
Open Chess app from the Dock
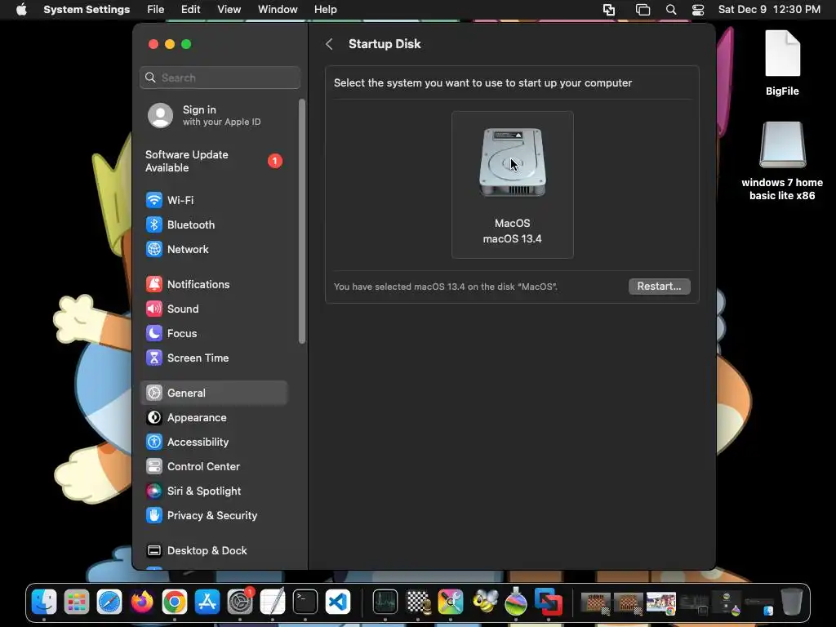click(x=418, y=603)
